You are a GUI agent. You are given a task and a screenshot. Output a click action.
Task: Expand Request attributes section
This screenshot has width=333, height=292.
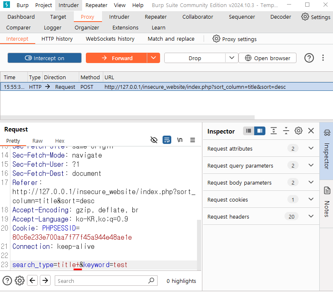click(261, 148)
